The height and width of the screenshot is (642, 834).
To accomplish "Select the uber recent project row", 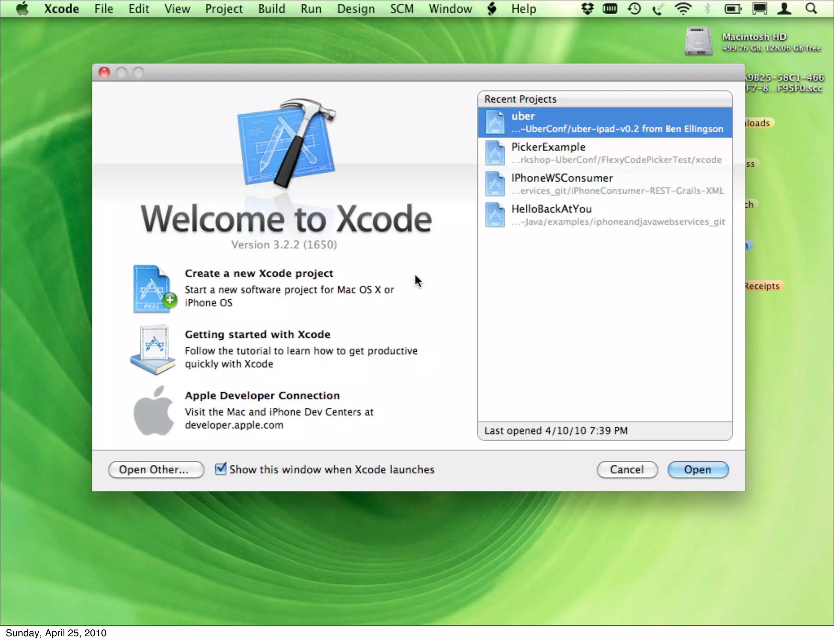I will 605,122.
